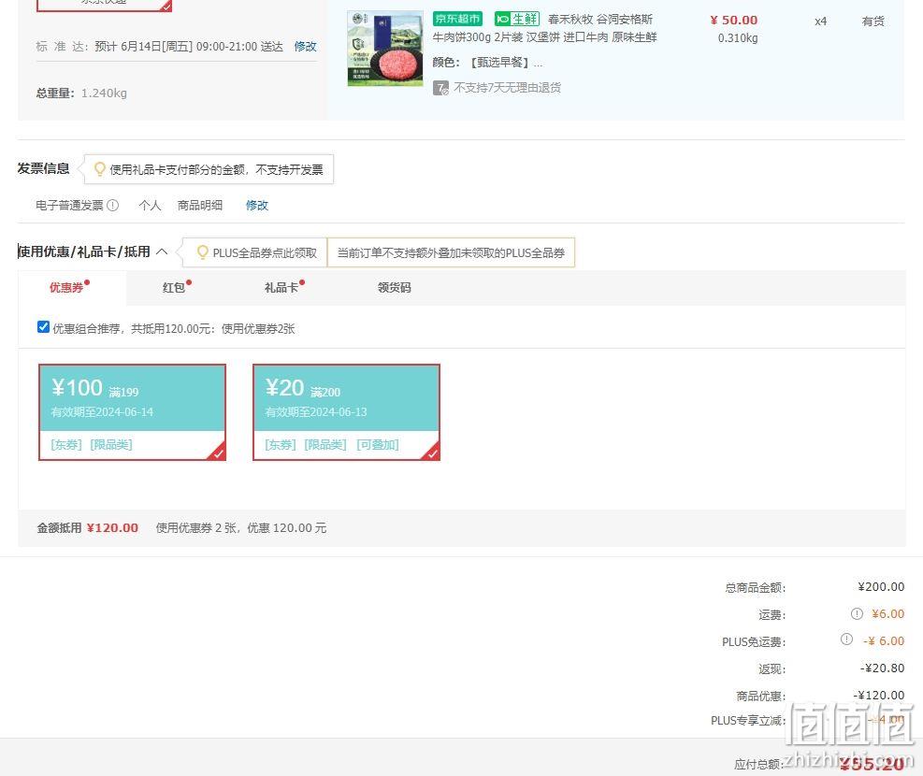Deselect the ¥100 满199 coupon
Image resolution: width=923 pixels, height=776 pixels.
[x=133, y=411]
